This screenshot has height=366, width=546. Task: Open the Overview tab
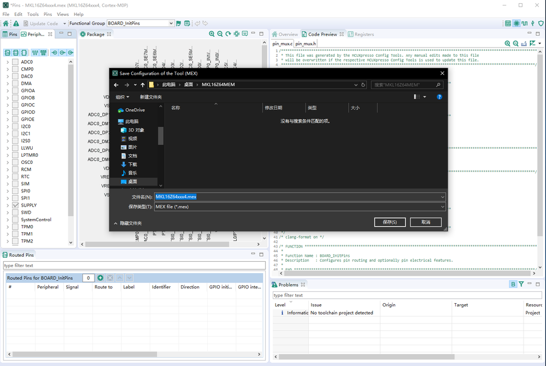285,34
